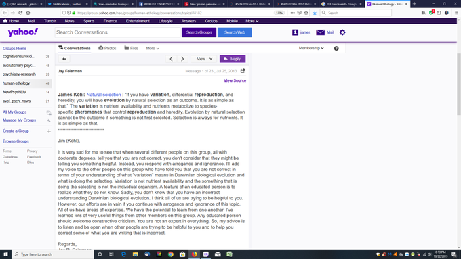Open the help question mark icon
The width and height of the screenshot is (461, 259).
coord(336,49)
